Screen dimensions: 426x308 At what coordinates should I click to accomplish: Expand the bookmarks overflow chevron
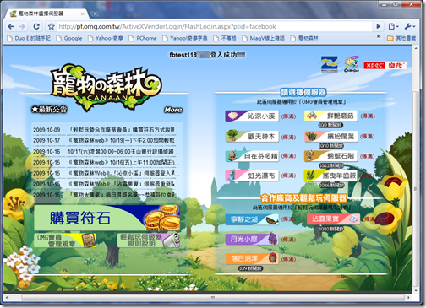[379, 37]
